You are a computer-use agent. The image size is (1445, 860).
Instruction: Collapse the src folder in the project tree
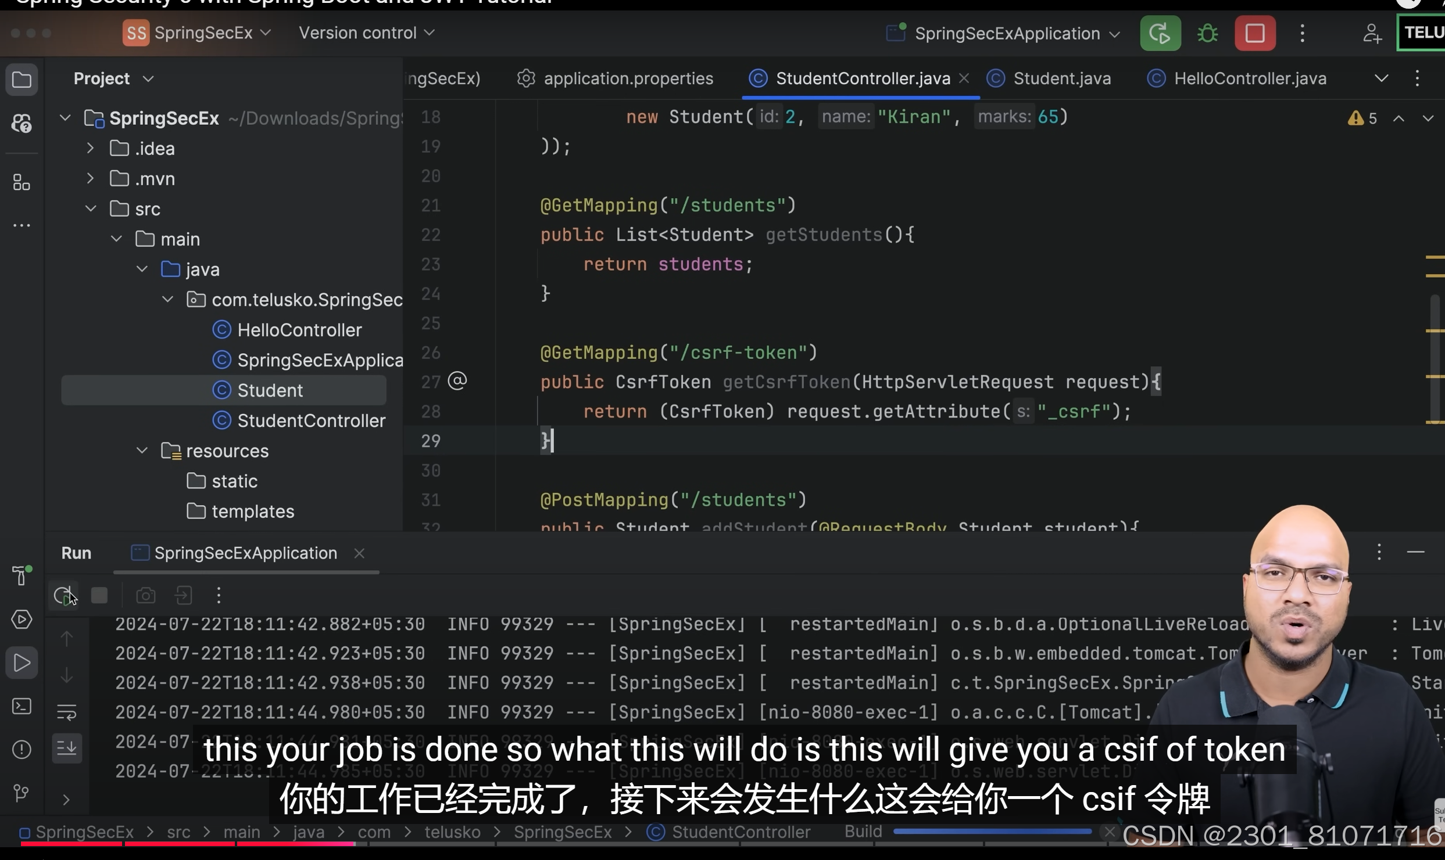point(91,208)
